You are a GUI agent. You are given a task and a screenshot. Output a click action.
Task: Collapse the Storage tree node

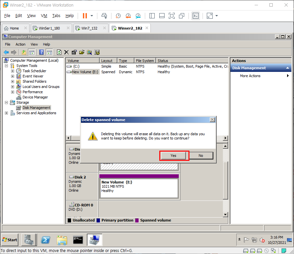pyautogui.click(x=6, y=102)
